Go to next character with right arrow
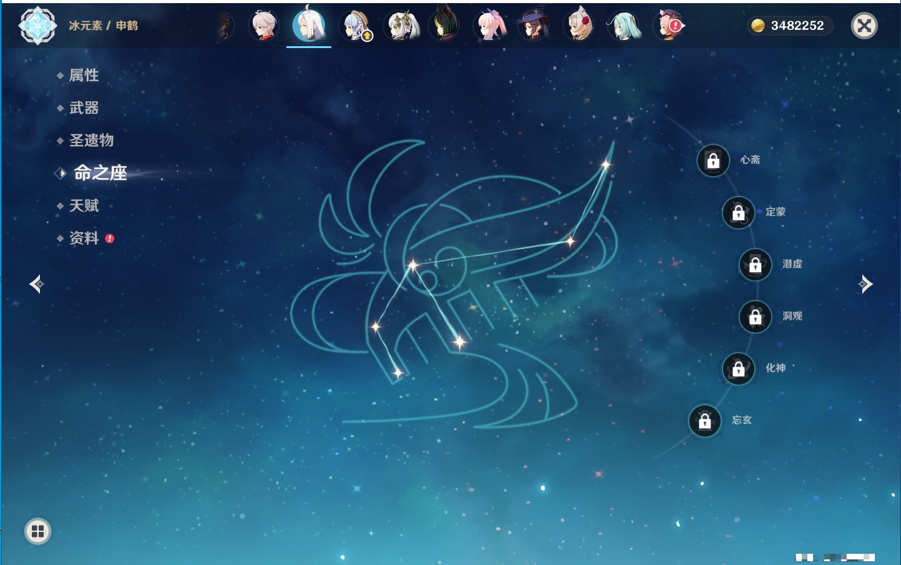 [865, 284]
